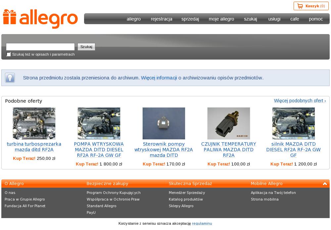Click the Podobne oferty section heading
This screenshot has width=331, height=230.
(24, 101)
